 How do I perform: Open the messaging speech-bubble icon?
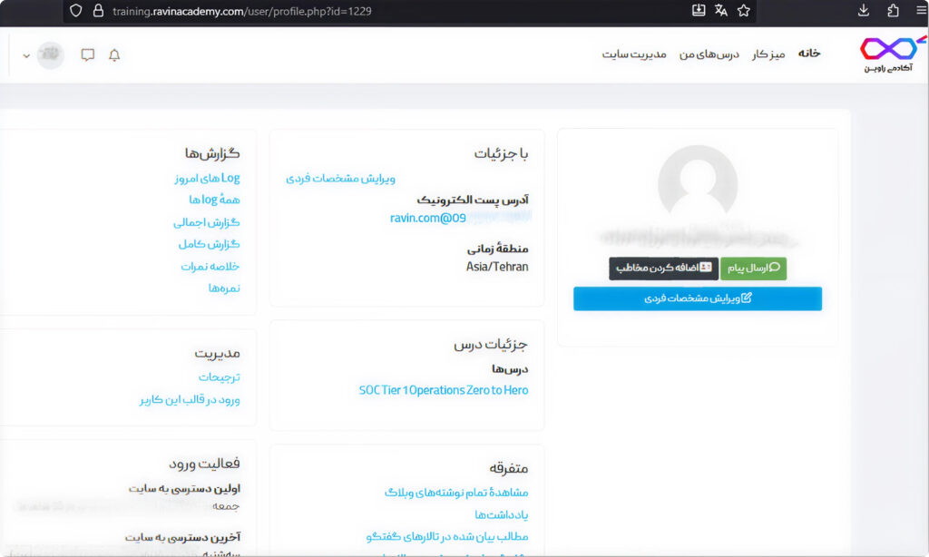(x=87, y=55)
